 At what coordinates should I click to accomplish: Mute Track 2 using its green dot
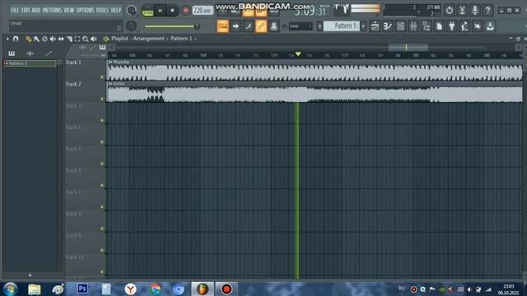(x=102, y=99)
